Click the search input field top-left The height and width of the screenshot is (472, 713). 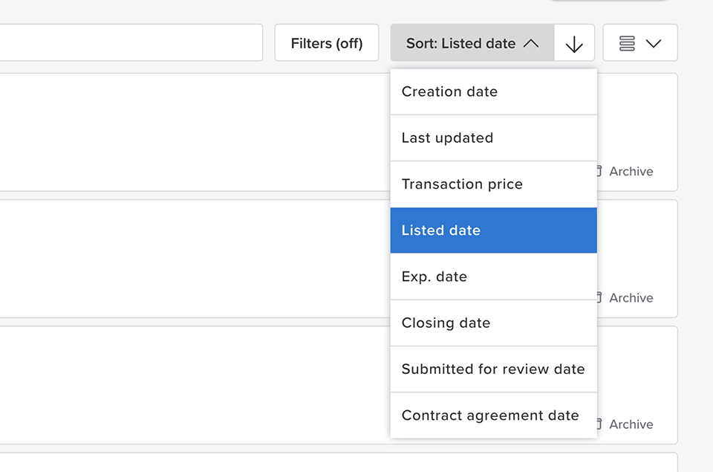pyautogui.click(x=131, y=42)
